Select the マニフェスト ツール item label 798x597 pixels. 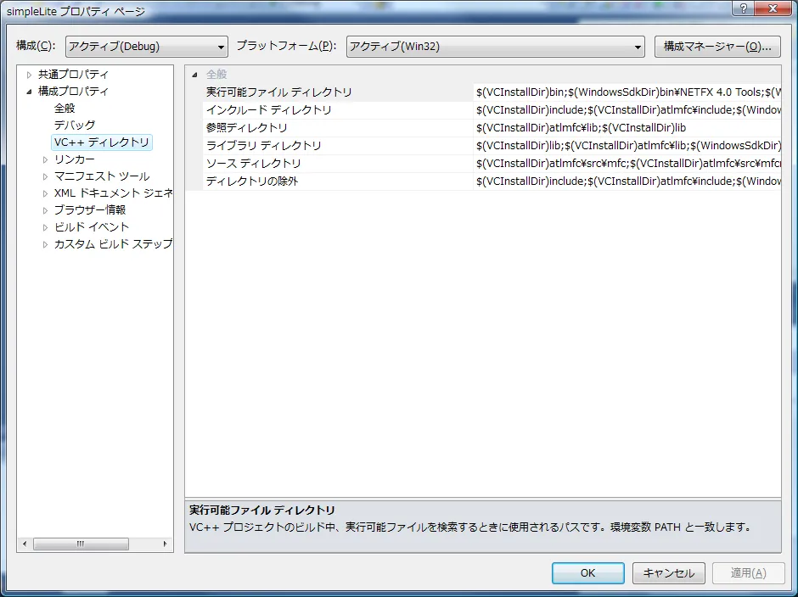point(102,176)
